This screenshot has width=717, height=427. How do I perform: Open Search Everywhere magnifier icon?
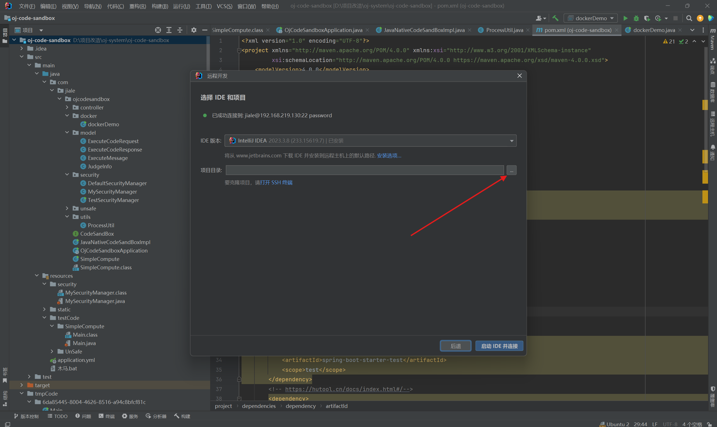pos(689,18)
